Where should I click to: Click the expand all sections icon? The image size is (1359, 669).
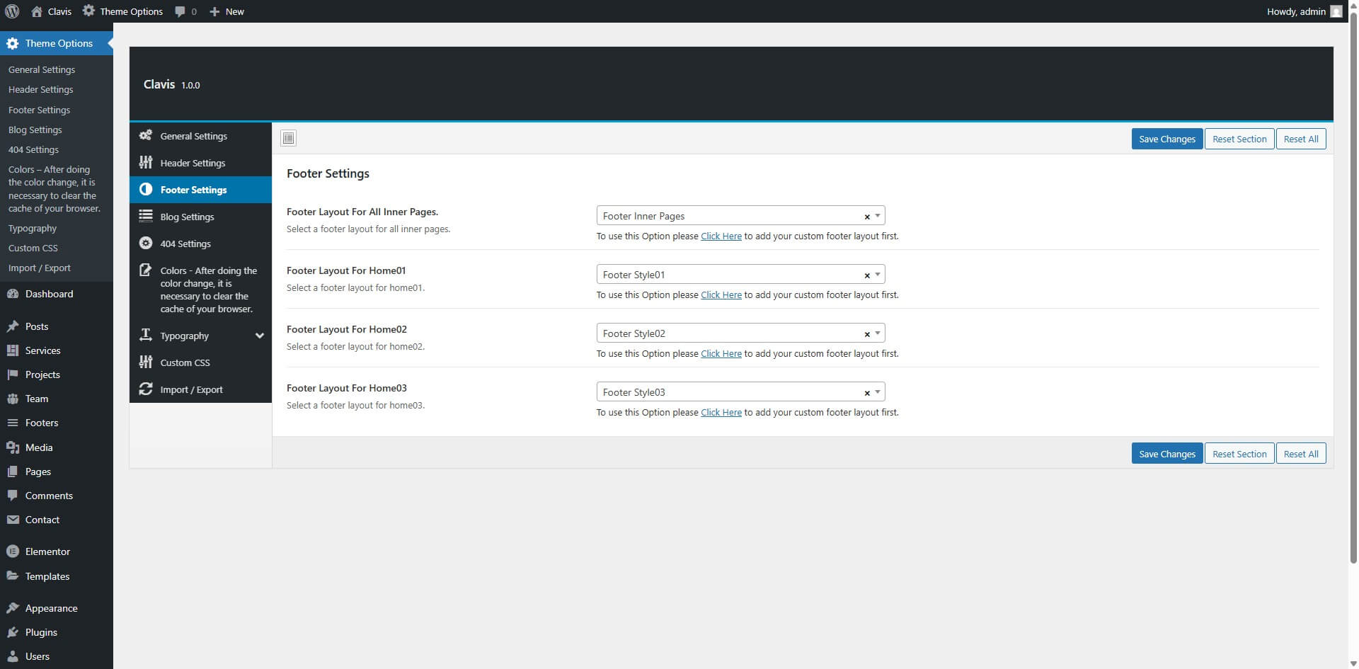pyautogui.click(x=288, y=138)
